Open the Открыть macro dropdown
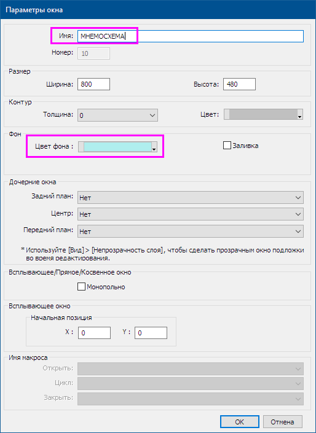This screenshot has width=316, height=433. (x=190, y=369)
